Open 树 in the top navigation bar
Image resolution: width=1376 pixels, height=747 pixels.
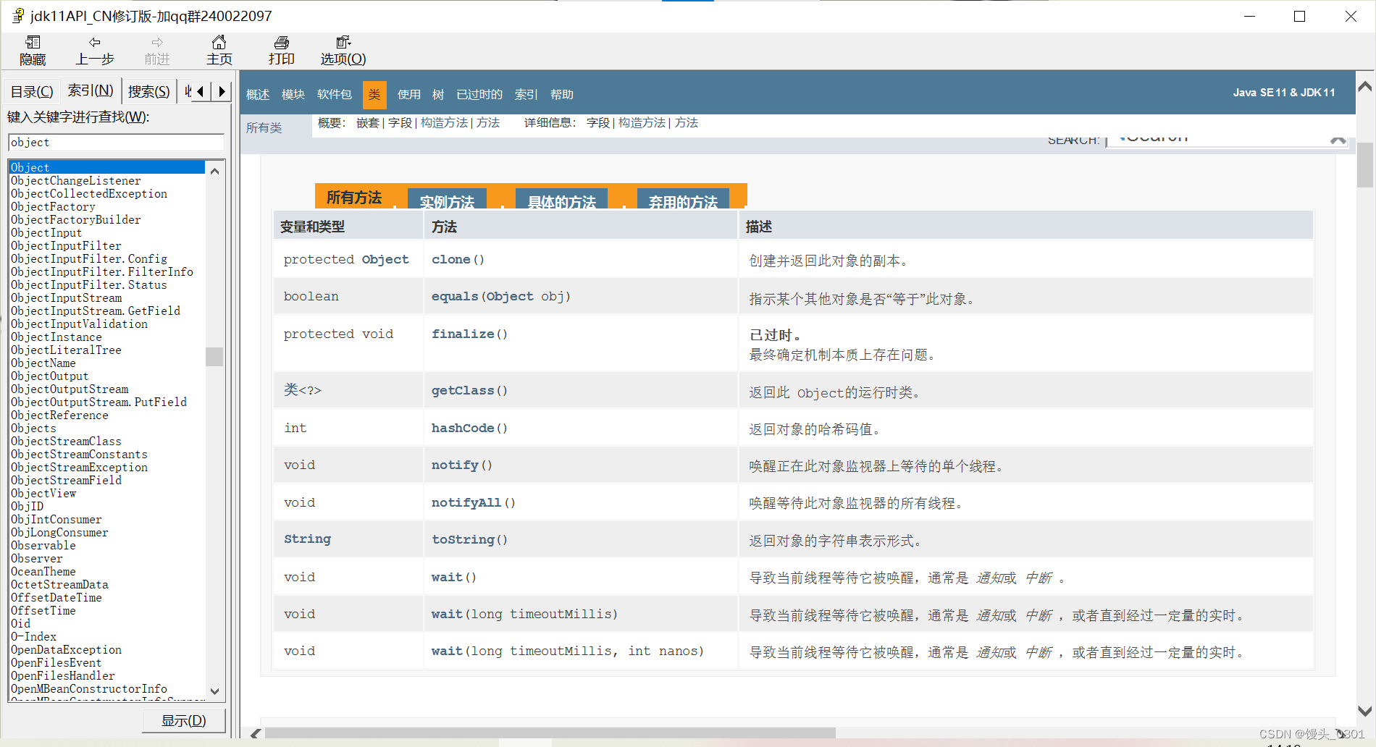coord(438,95)
